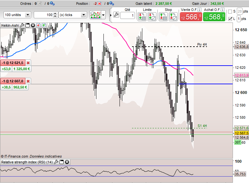Screen dimensions: 249x183
Task: Place sell limit order icon
Action: tap(142, 16)
